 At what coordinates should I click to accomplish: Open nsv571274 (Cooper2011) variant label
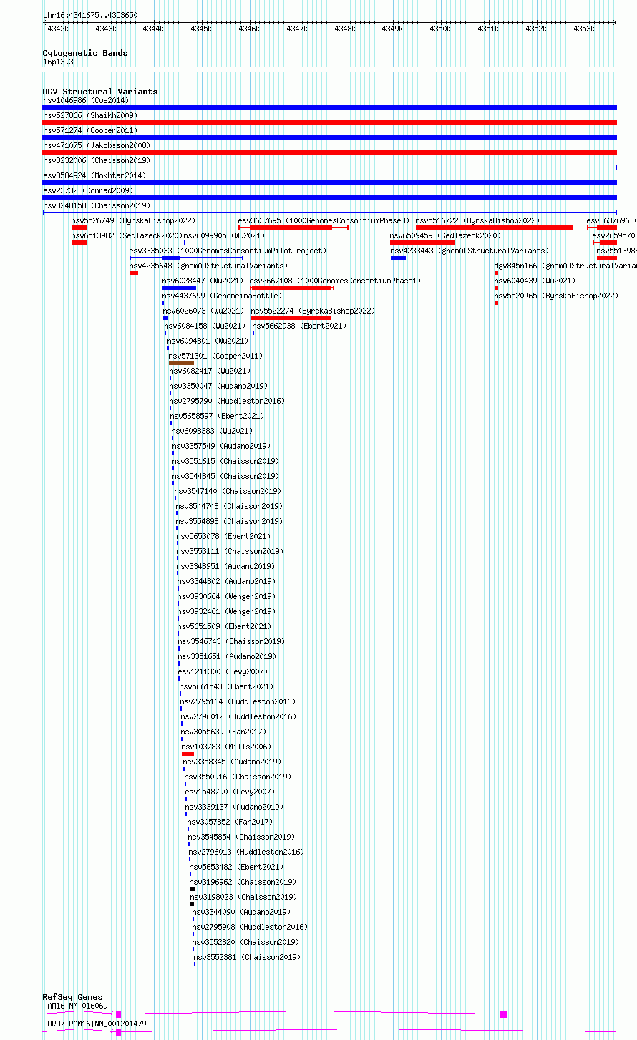coord(89,130)
